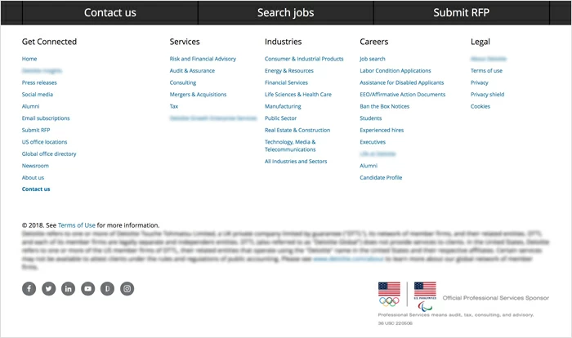Open the Twitter social icon
Viewport: 572px width, 338px height.
point(48,288)
